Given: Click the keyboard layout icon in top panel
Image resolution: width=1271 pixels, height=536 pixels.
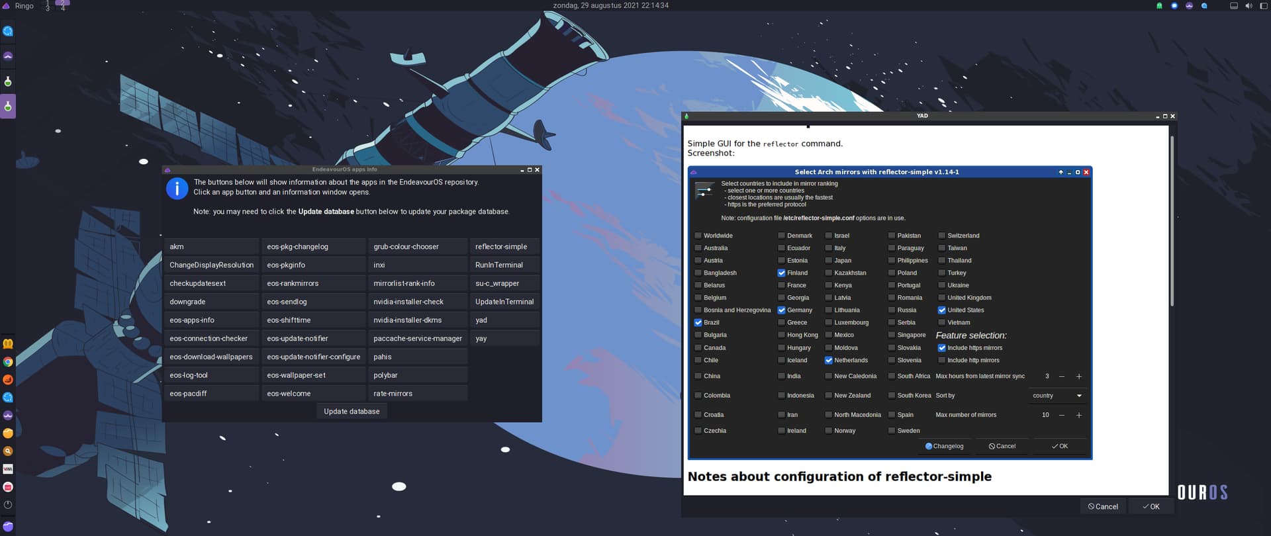Looking at the screenshot, I should tap(1234, 5).
